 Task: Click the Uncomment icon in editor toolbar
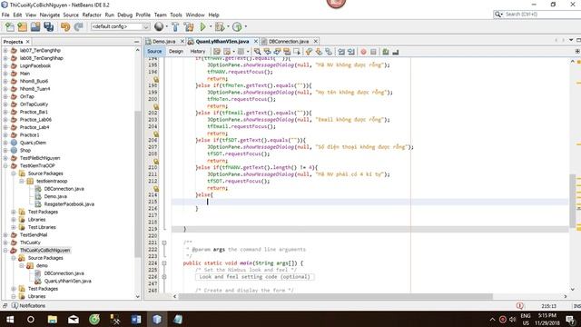tap(396, 52)
